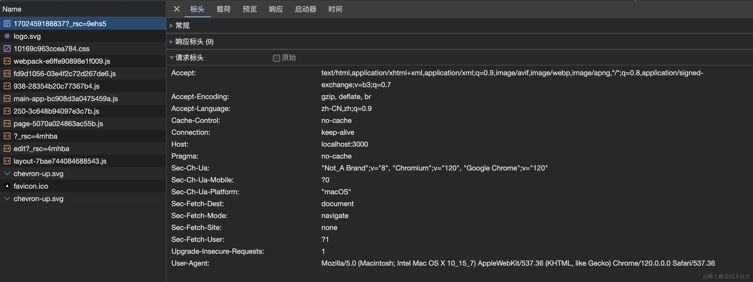Viewport: 753px width, 282px height.
Task: Click the CSS stylesheet icon for 10169c963ccea784.css
Action: [x=7, y=49]
